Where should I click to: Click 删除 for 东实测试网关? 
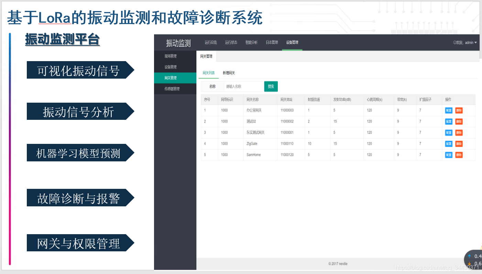coord(459,133)
